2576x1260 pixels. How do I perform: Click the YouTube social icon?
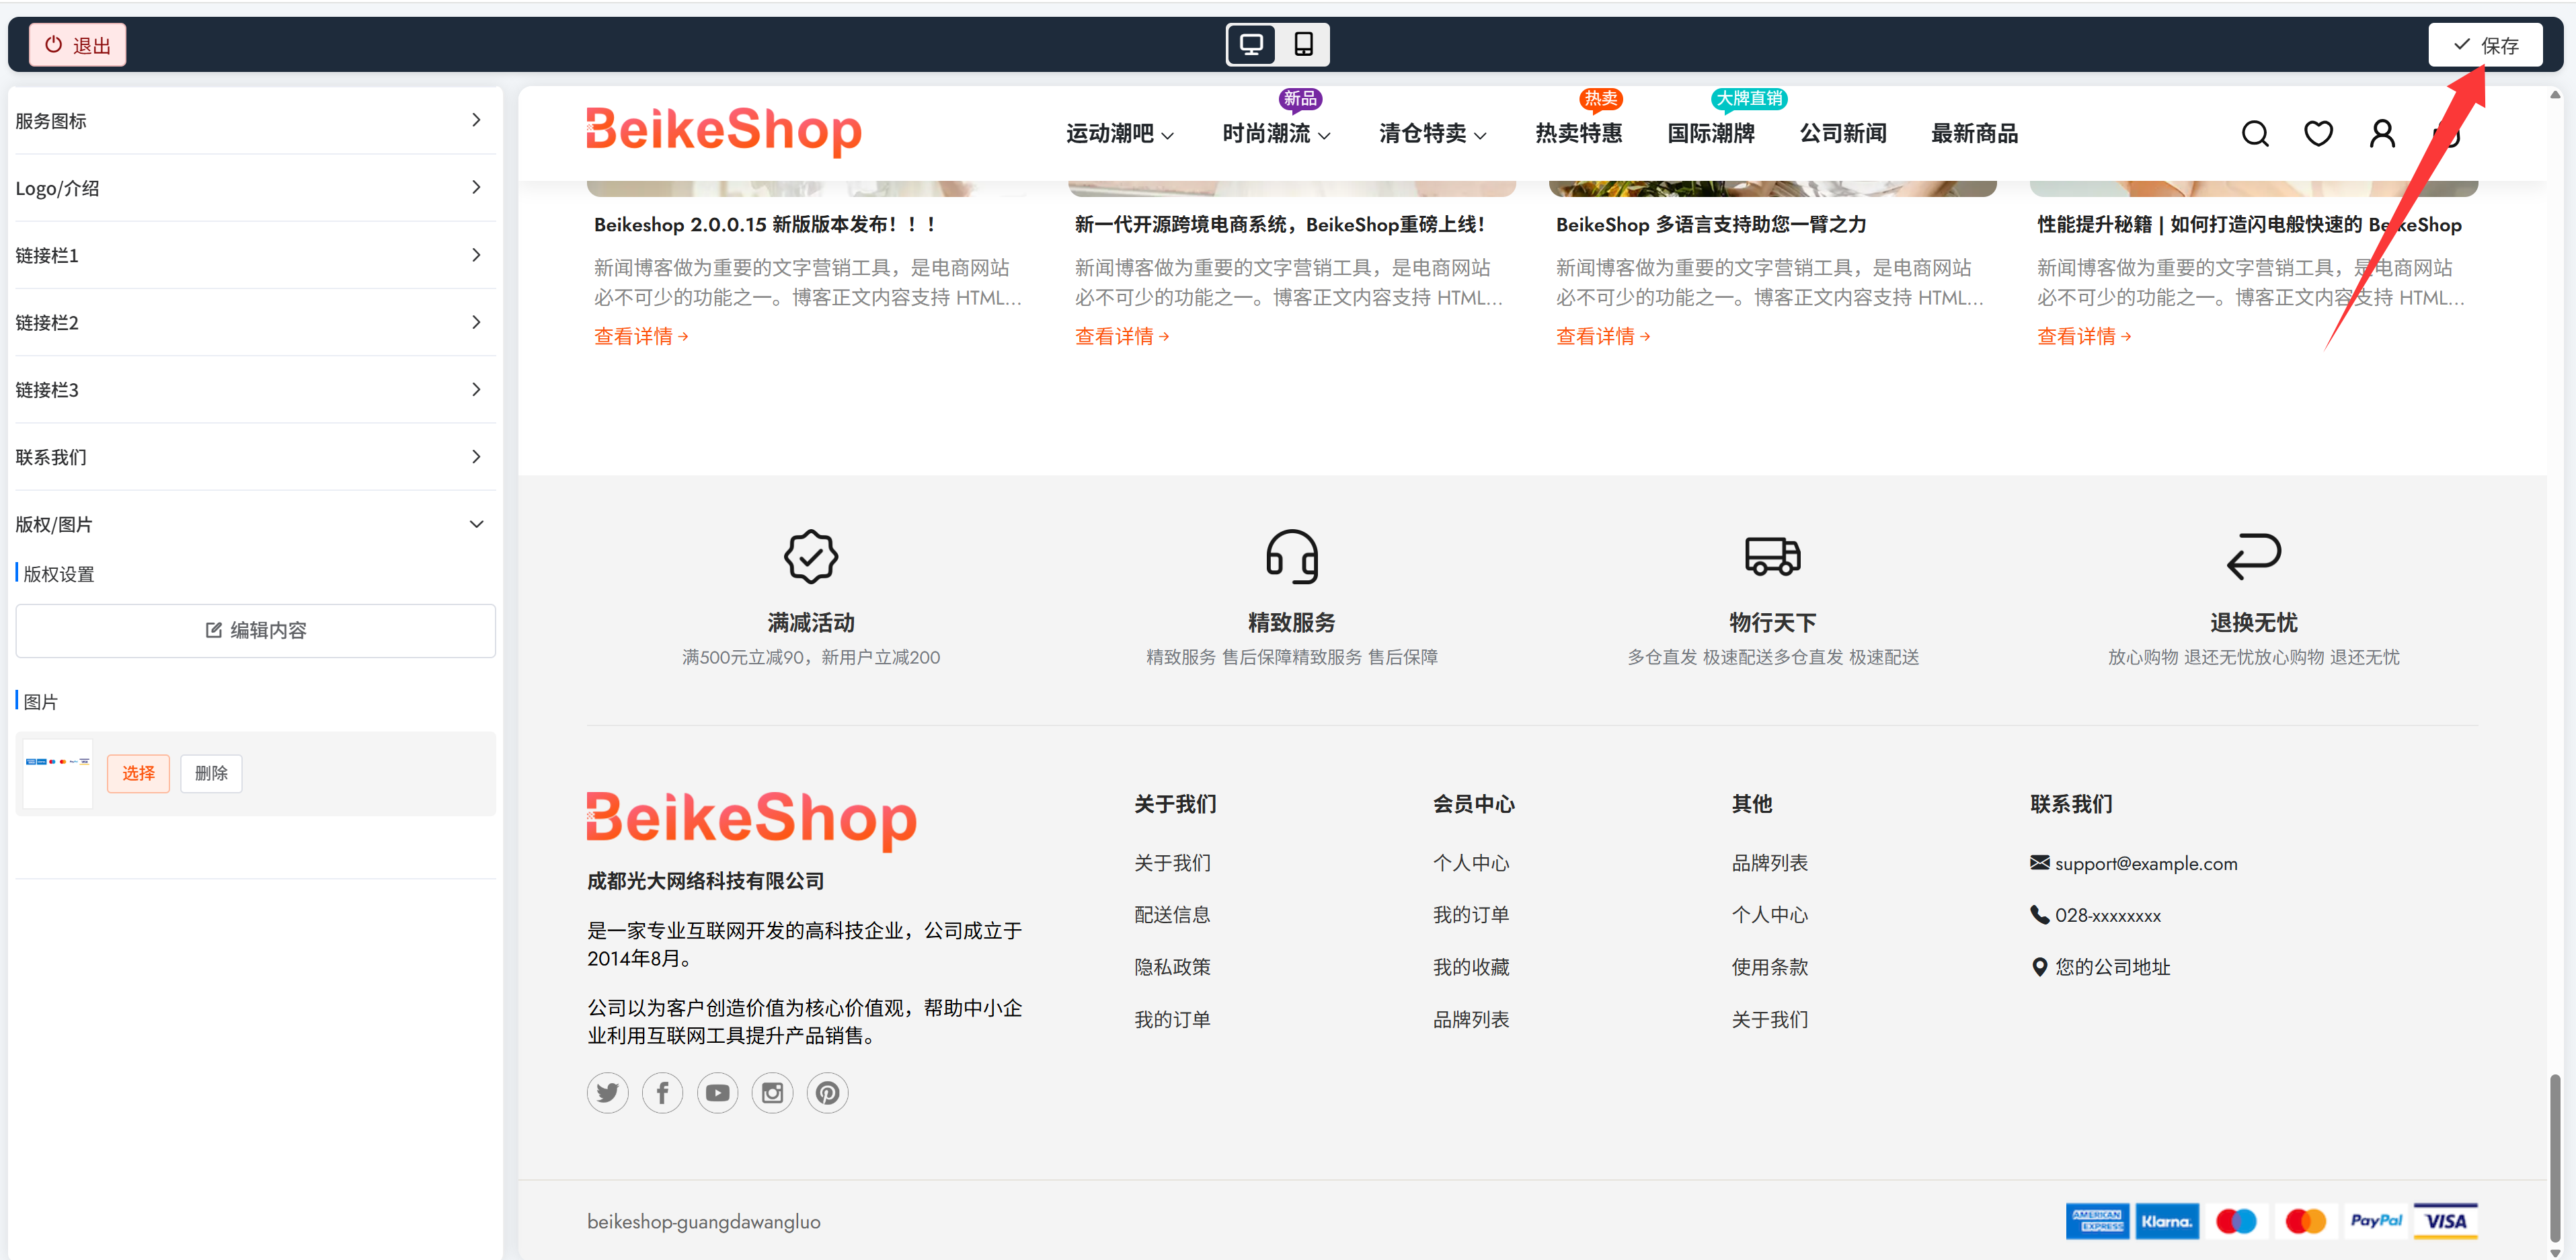(717, 1092)
